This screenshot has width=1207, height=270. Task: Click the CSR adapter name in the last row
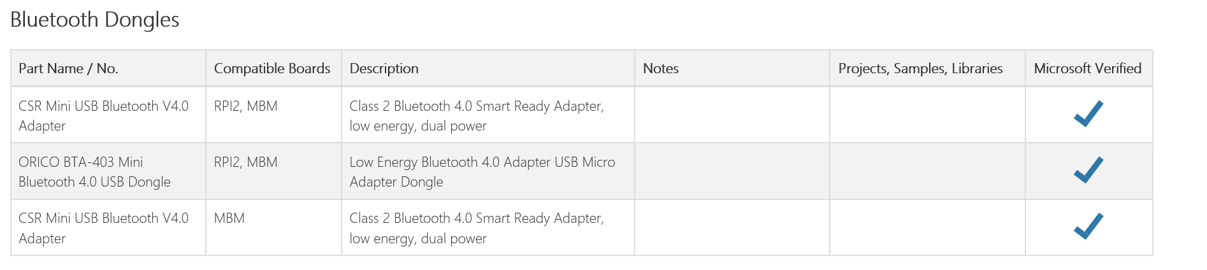pos(104,228)
